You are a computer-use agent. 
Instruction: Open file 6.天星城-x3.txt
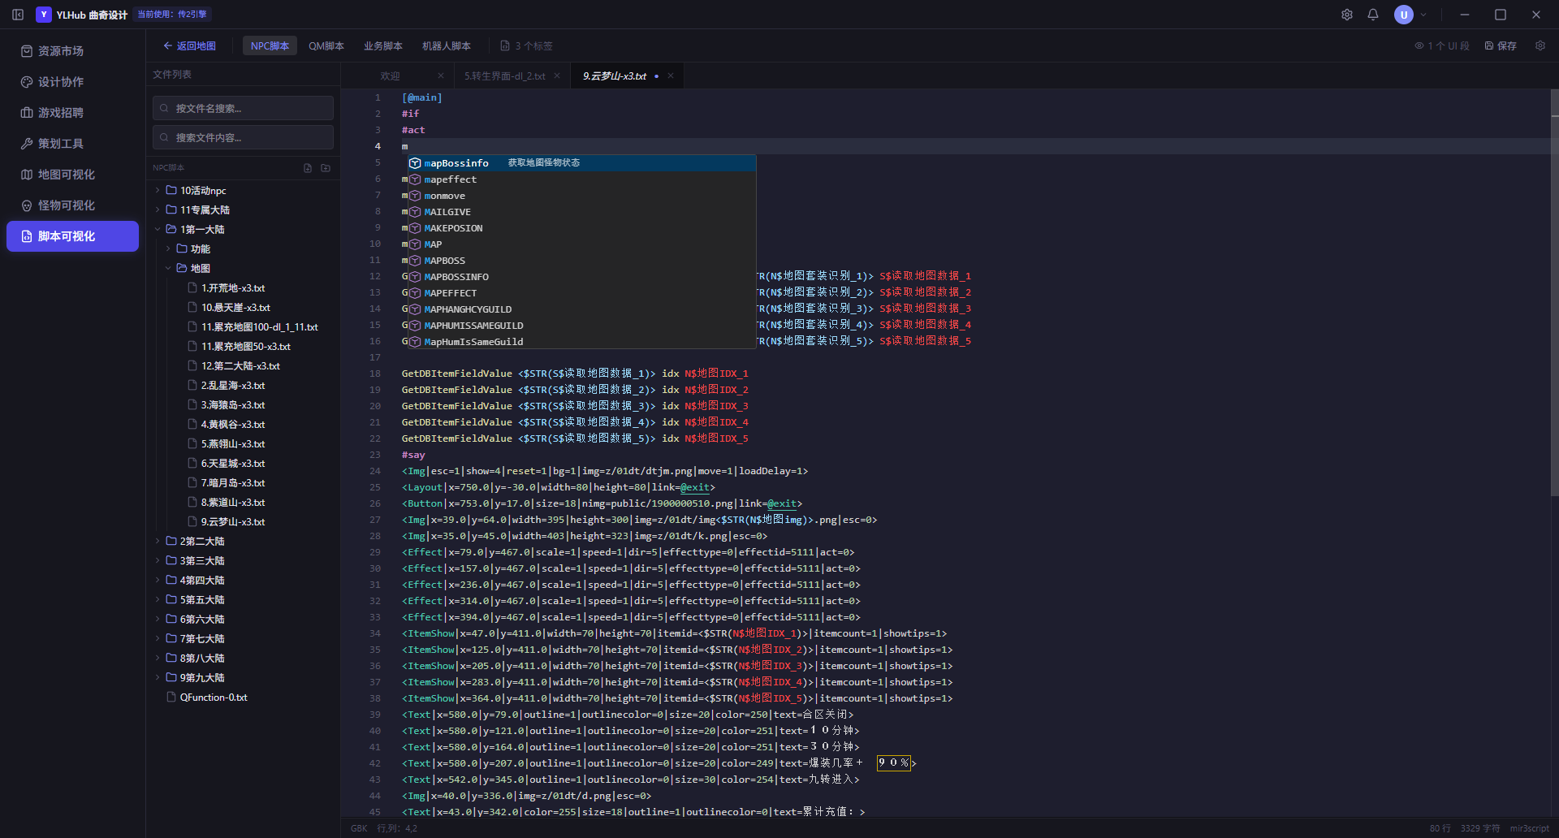232,464
